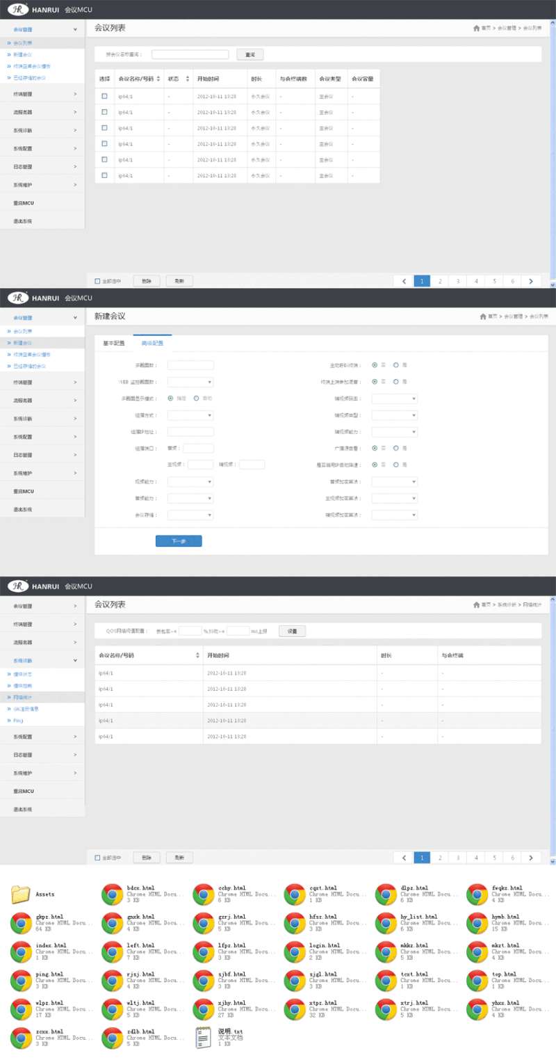Click the sort arrows on 状态 column header
Image resolution: width=556 pixels, height=1060 pixels.
[187, 79]
